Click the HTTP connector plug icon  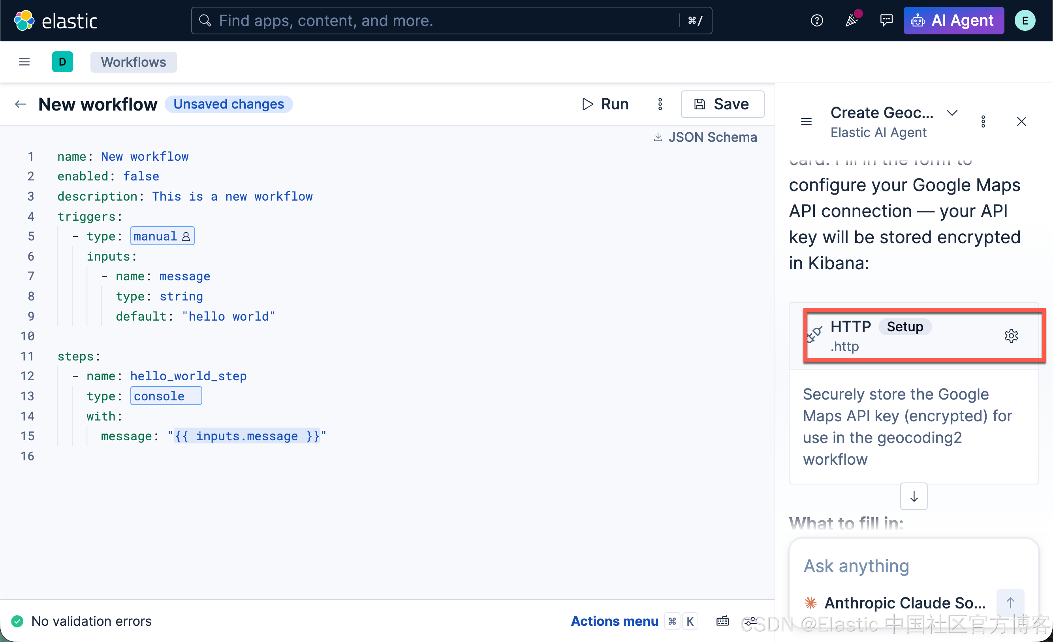(814, 334)
